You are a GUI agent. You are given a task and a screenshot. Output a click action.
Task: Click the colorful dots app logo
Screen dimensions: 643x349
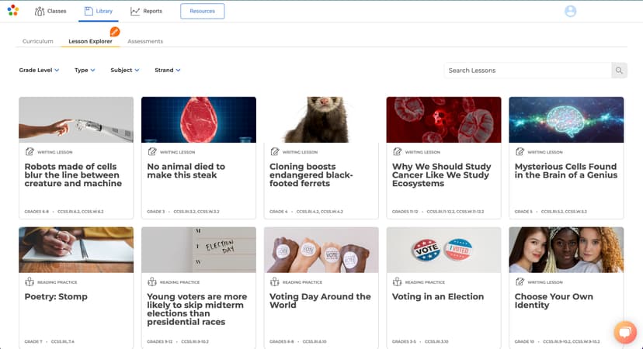[x=13, y=10]
